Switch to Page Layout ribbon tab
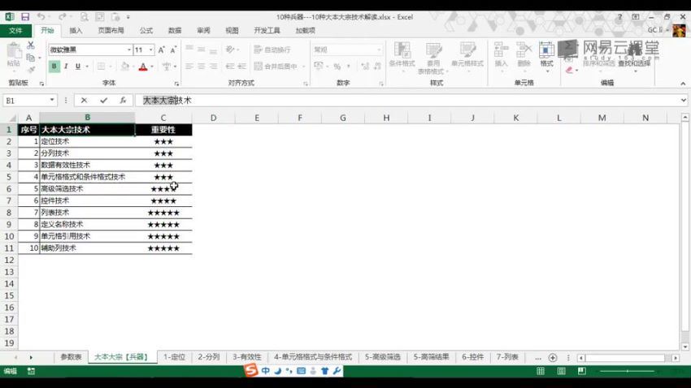 pos(111,30)
